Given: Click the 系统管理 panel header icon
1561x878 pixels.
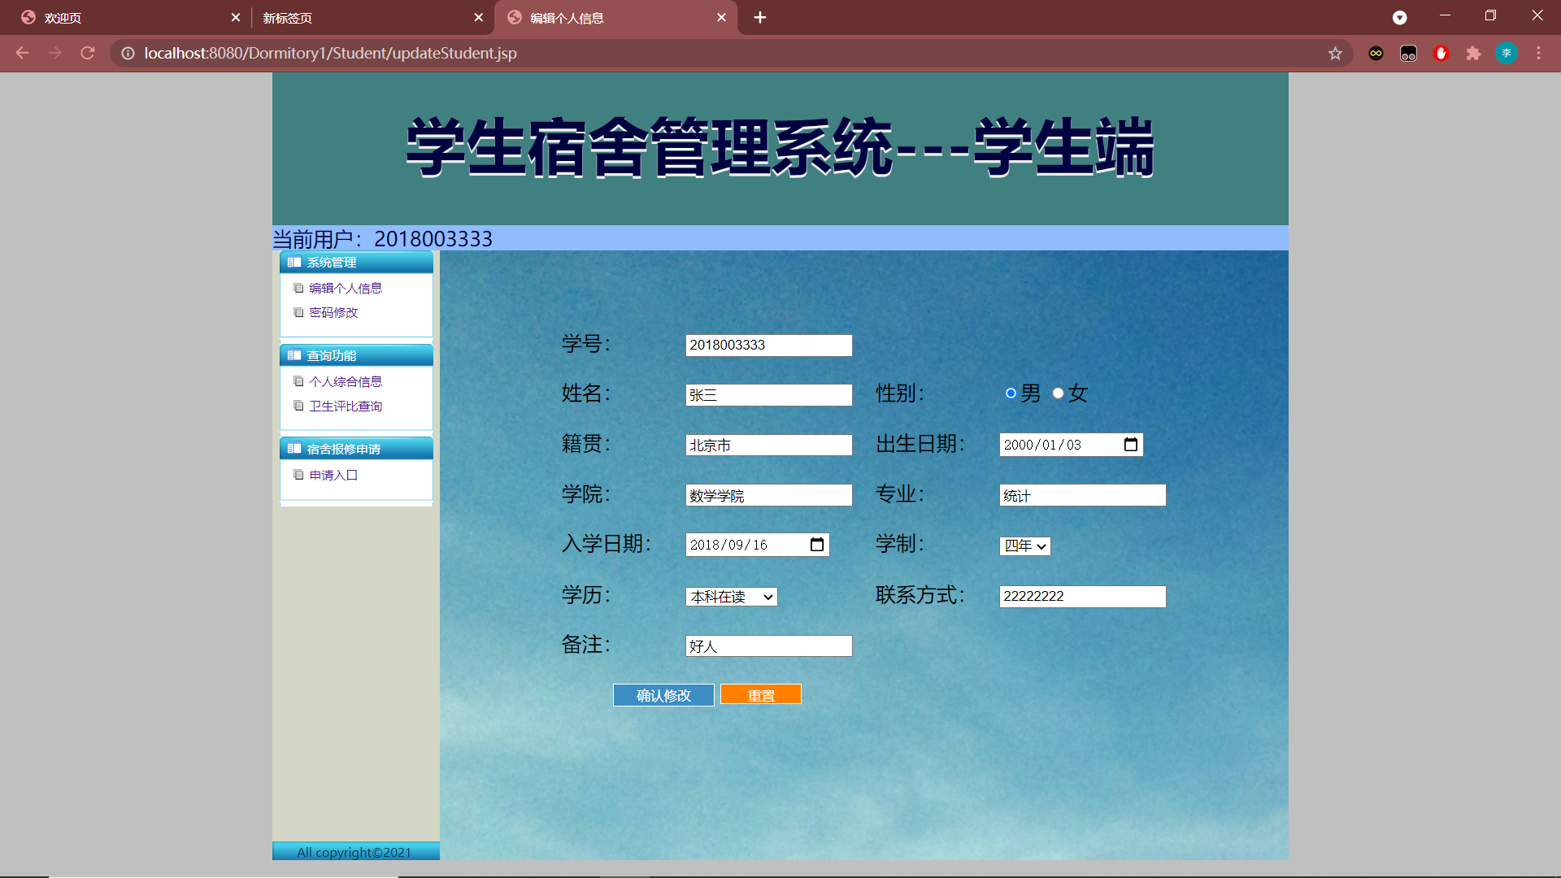Looking at the screenshot, I should 295,262.
